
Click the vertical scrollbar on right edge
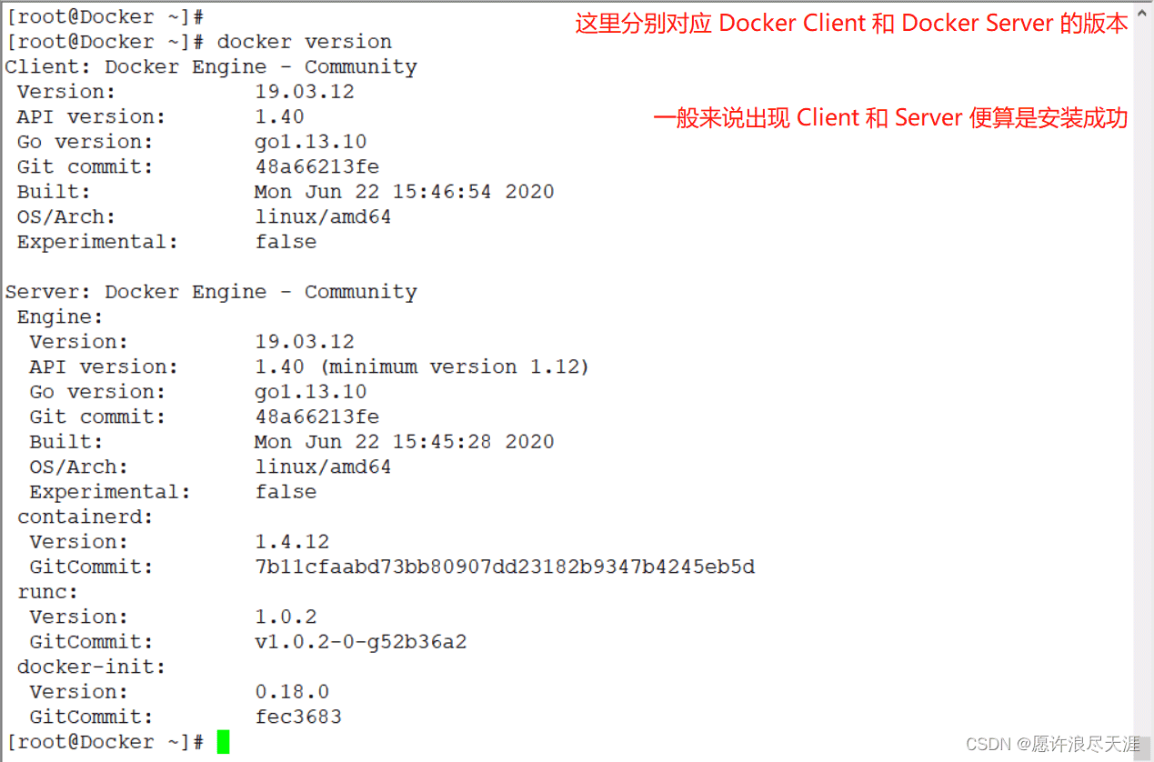[x=1143, y=364]
